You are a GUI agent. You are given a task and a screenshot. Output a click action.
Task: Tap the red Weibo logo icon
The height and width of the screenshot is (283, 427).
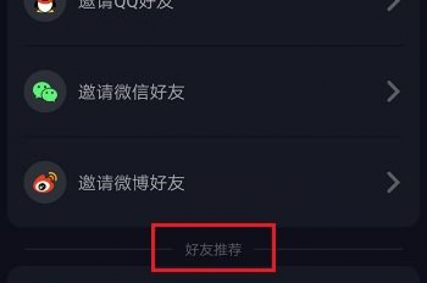45,183
